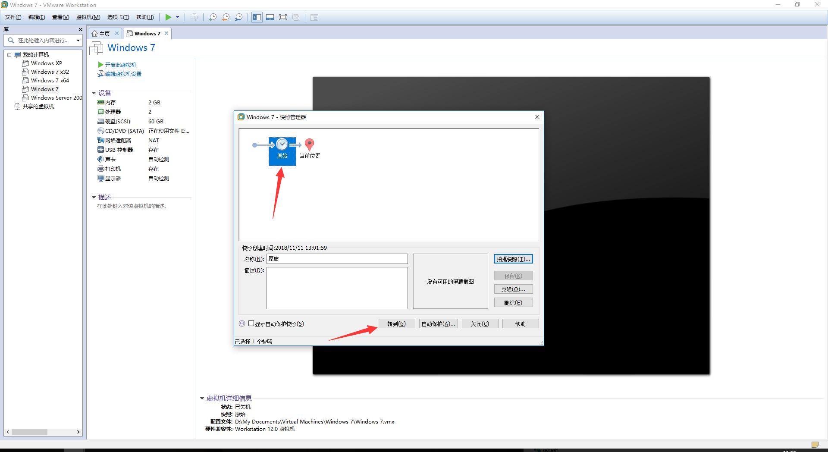Viewport: 828px width, 452px height.
Task: Click the message log icon in status bar
Action: click(815, 445)
